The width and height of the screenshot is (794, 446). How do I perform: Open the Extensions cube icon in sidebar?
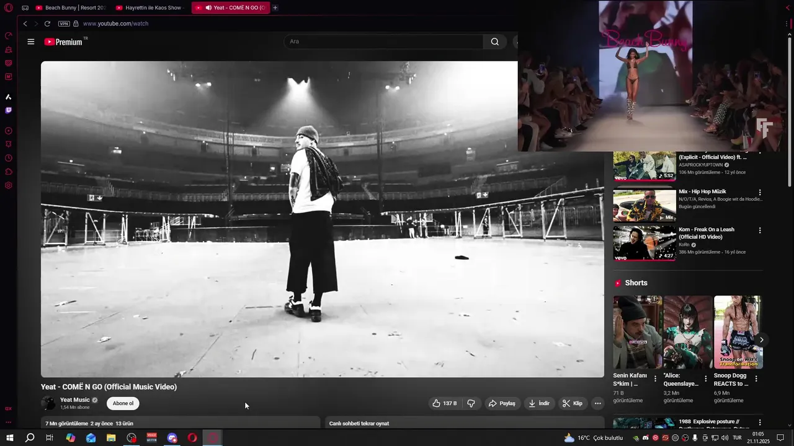(9, 172)
